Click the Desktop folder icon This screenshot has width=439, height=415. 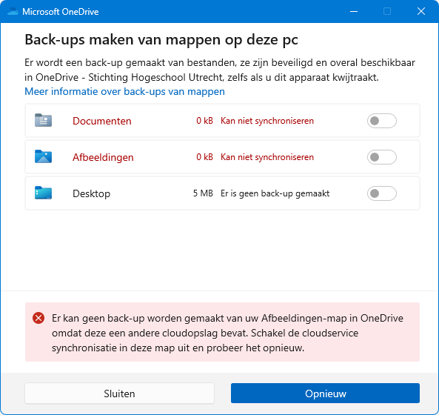coord(43,193)
